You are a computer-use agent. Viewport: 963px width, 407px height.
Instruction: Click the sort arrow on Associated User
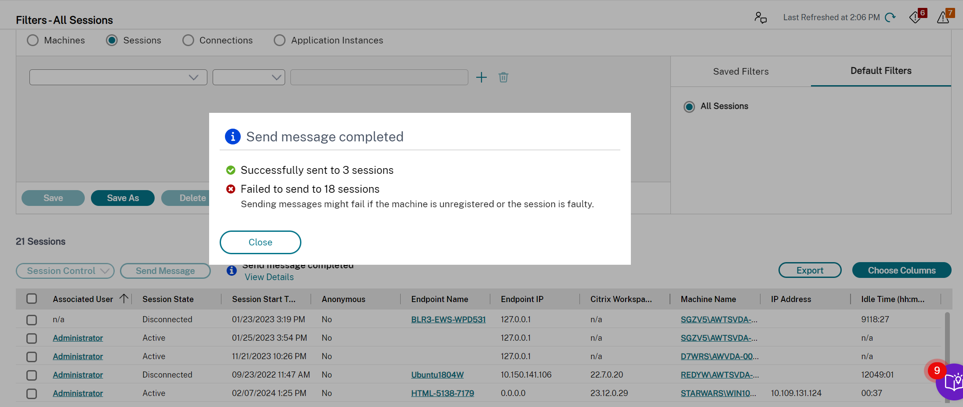(124, 299)
